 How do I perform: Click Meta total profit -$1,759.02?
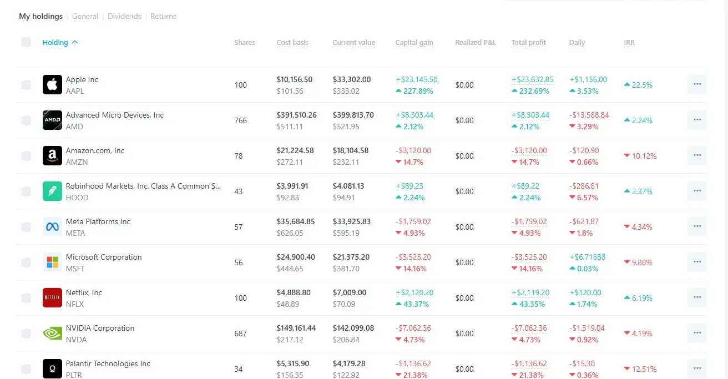point(529,221)
